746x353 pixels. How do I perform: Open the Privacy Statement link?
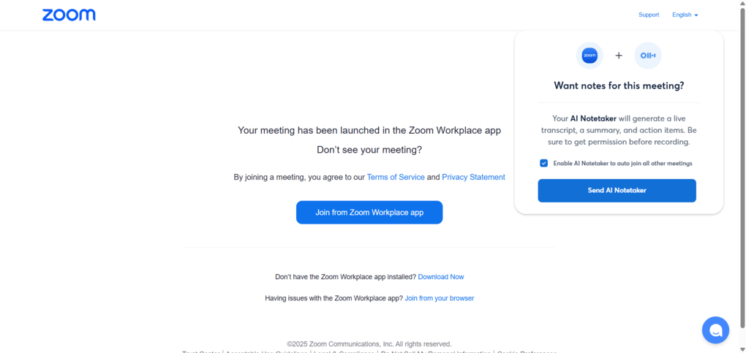click(473, 177)
